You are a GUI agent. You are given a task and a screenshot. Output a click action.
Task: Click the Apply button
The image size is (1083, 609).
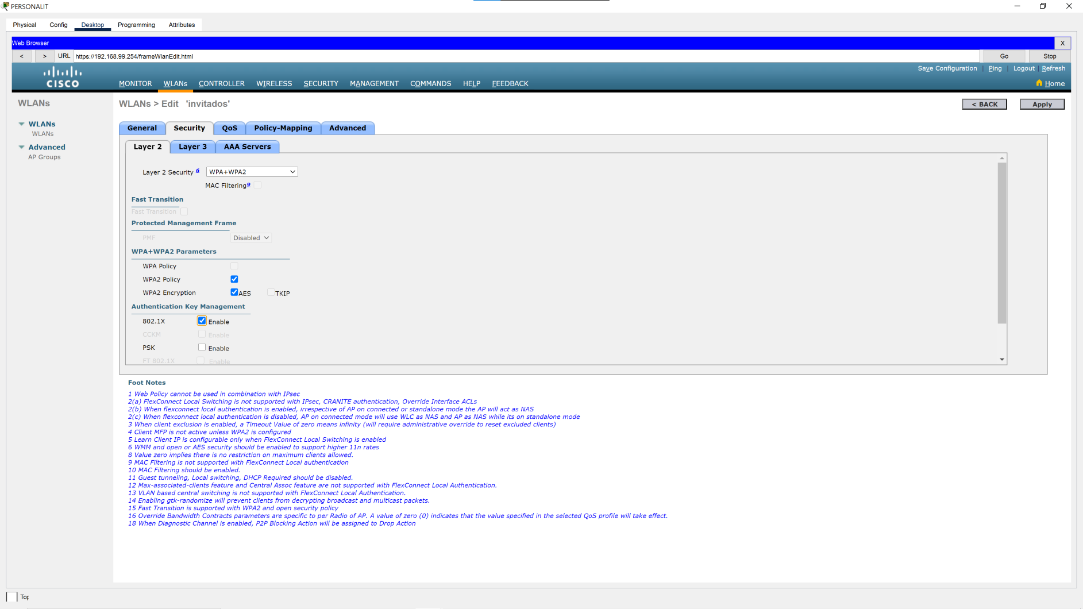[1042, 104]
